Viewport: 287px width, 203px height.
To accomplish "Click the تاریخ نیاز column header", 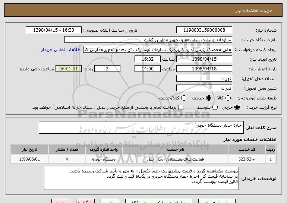I will pos(29,150).
